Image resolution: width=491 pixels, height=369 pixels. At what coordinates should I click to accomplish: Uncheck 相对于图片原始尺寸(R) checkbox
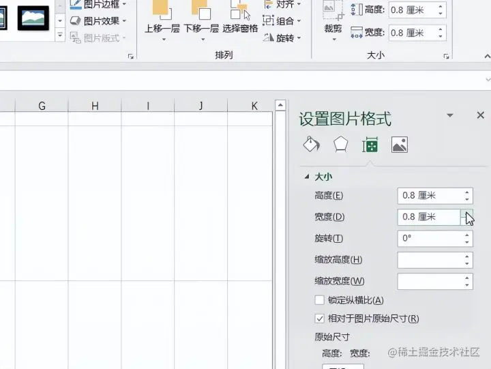pos(319,319)
